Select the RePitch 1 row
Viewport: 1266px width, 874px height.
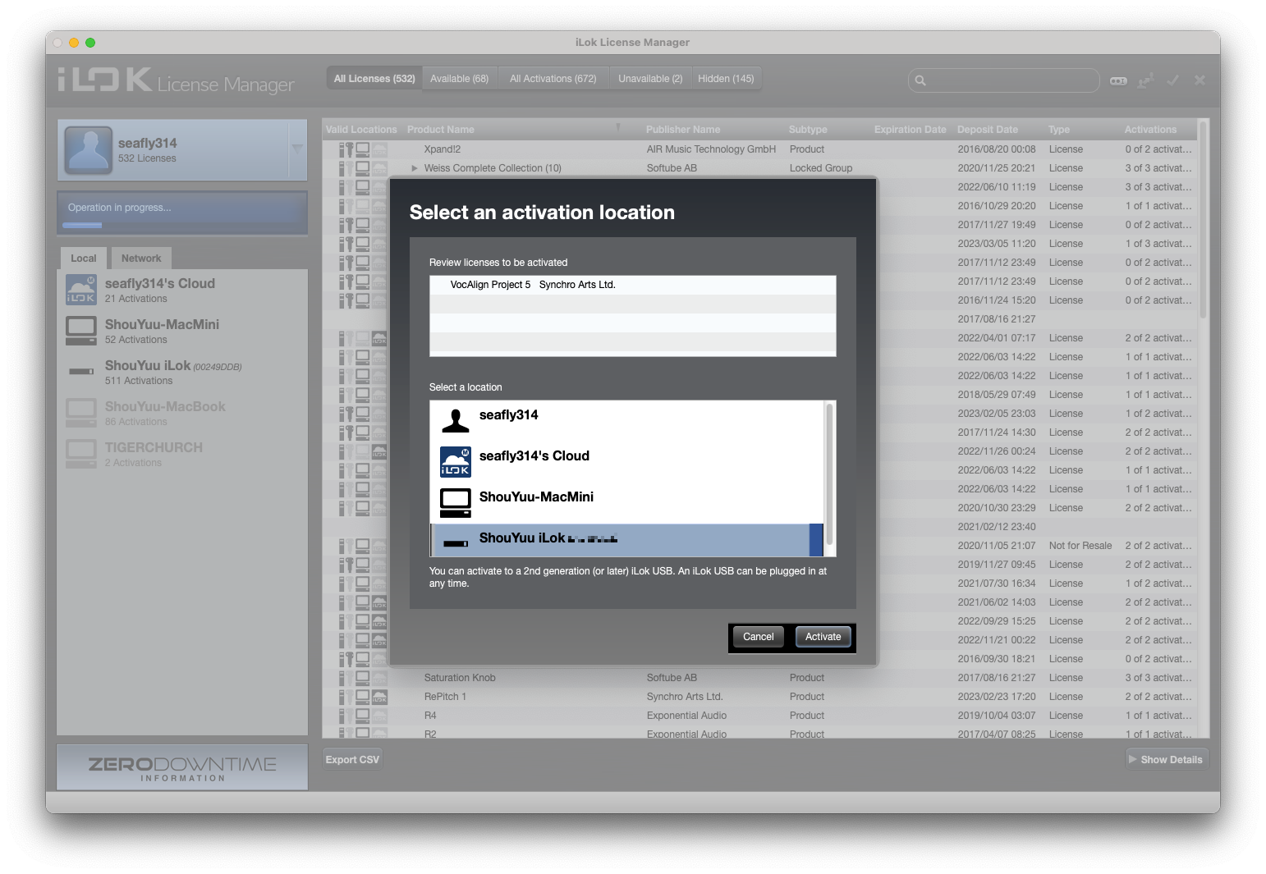coord(759,697)
